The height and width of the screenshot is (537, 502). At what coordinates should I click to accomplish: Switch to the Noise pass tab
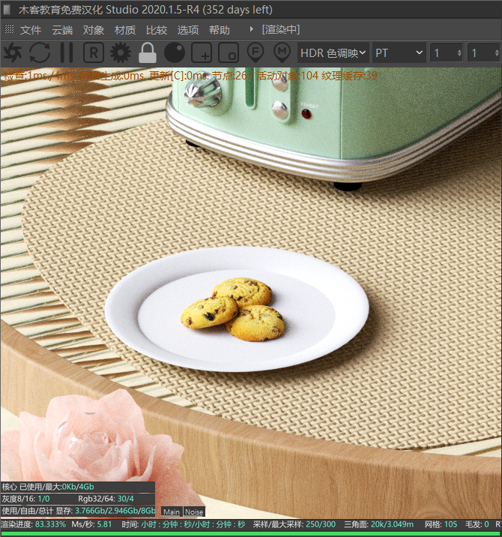(x=194, y=511)
